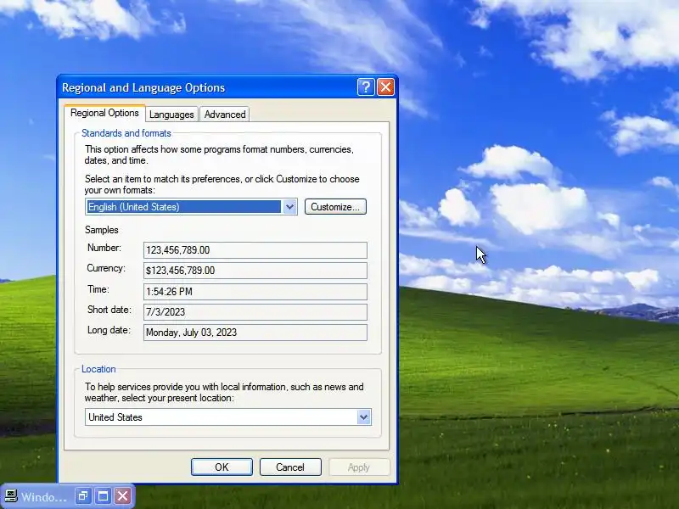Switch to the Languages tab
Viewport: 679px width, 509px height.
[171, 115]
